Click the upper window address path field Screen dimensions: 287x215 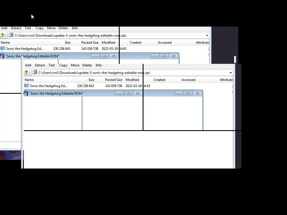point(108,36)
